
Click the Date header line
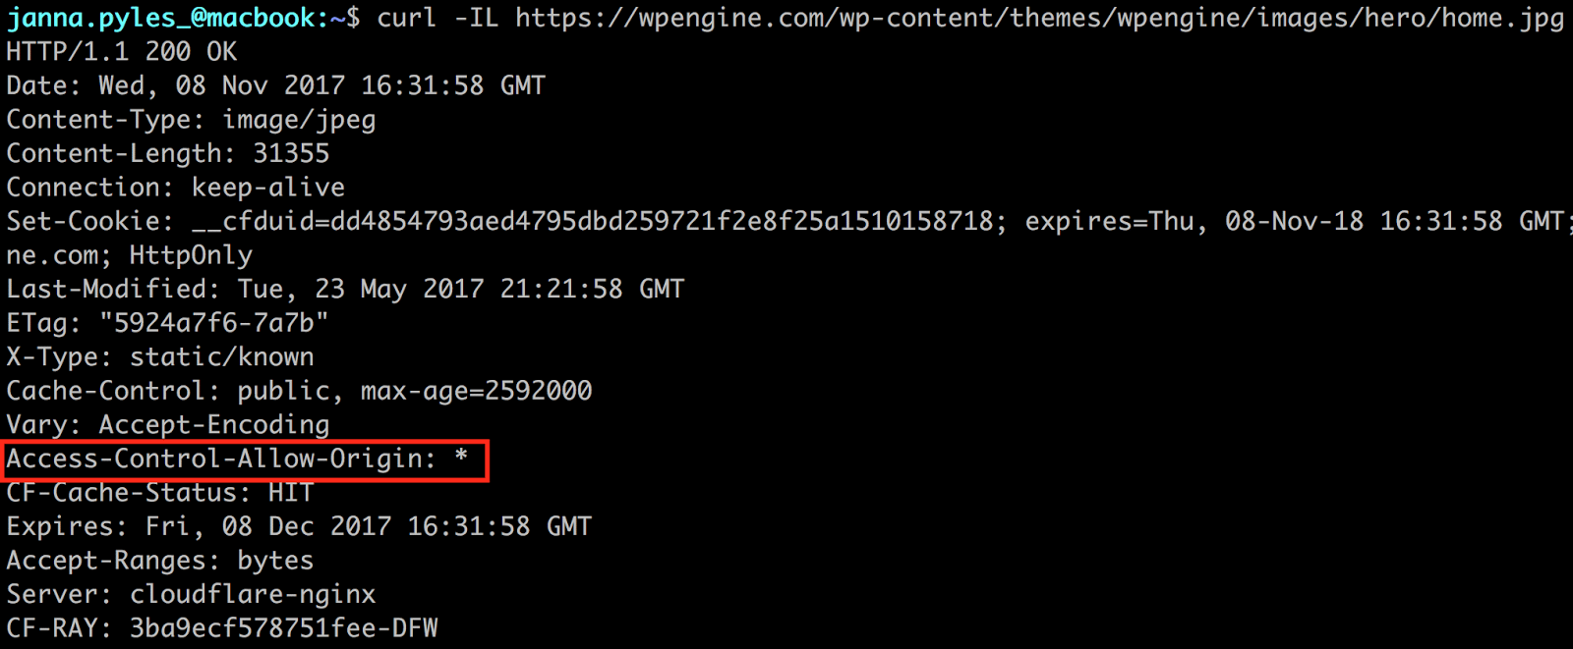tap(275, 85)
